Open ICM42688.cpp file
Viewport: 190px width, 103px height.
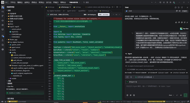click(x=16, y=34)
